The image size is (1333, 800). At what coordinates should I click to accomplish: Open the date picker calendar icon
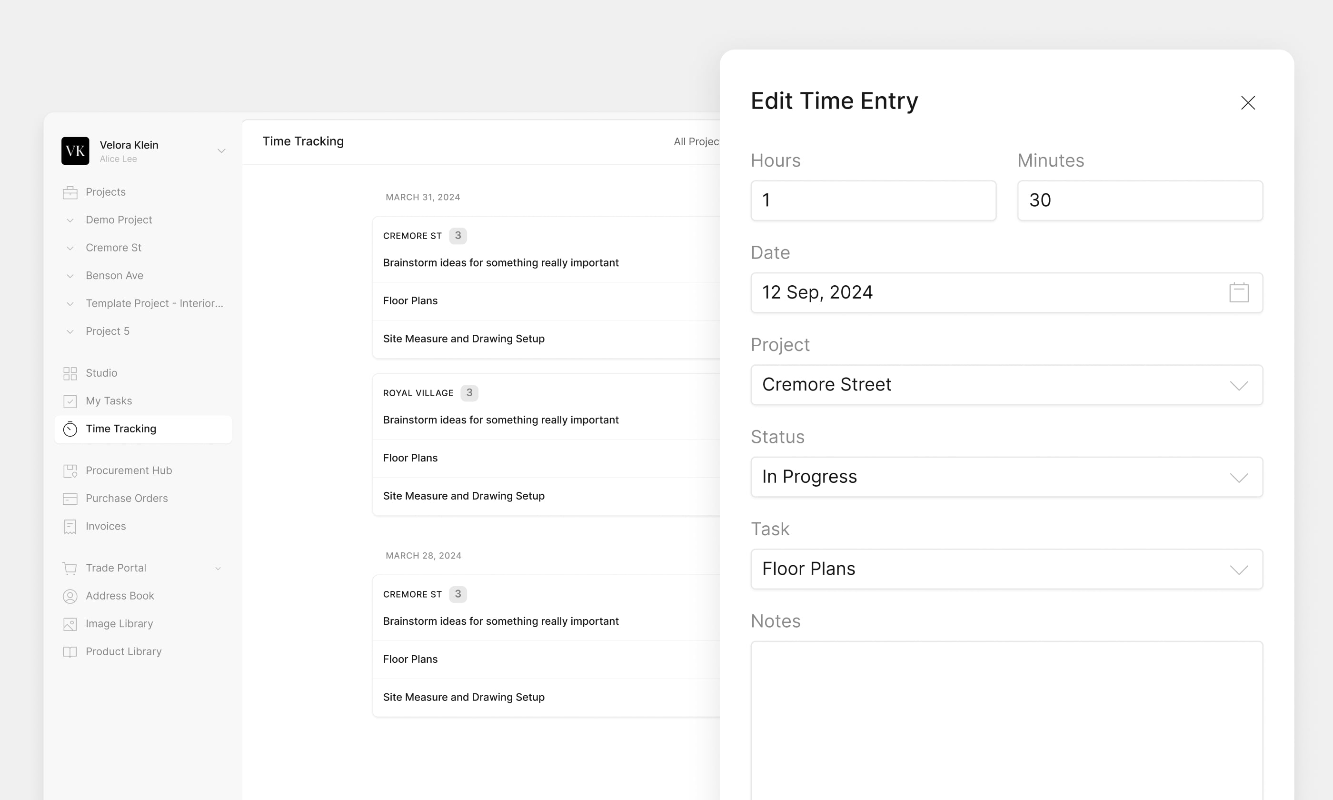click(x=1239, y=293)
